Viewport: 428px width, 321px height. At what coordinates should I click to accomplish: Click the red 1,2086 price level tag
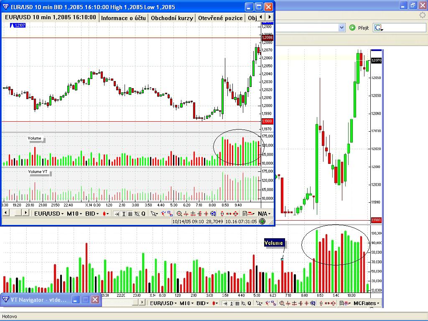pyautogui.click(x=267, y=37)
